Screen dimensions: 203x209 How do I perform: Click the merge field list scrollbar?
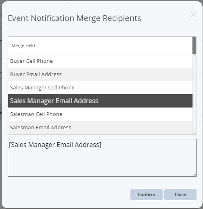coord(195,94)
